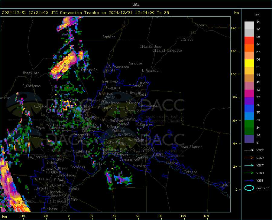Click the orange VBCR arrow in legend
The width and height of the screenshot is (272, 220).
click(249, 158)
